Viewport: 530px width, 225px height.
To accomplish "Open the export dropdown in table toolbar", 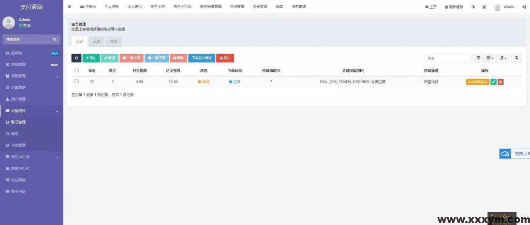I will click(504, 58).
